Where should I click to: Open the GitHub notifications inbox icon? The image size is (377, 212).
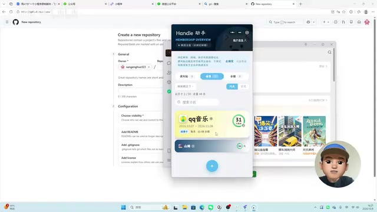[x=359, y=22]
